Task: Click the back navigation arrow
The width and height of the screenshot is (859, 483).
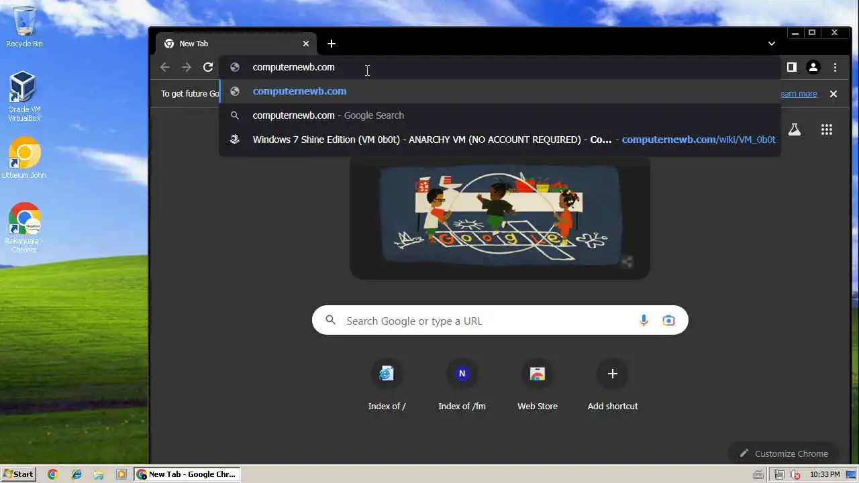Action: pyautogui.click(x=165, y=67)
